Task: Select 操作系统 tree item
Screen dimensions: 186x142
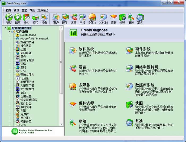Action: [x=26, y=46]
